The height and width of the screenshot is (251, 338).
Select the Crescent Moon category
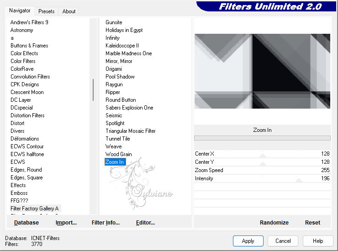coord(27,92)
